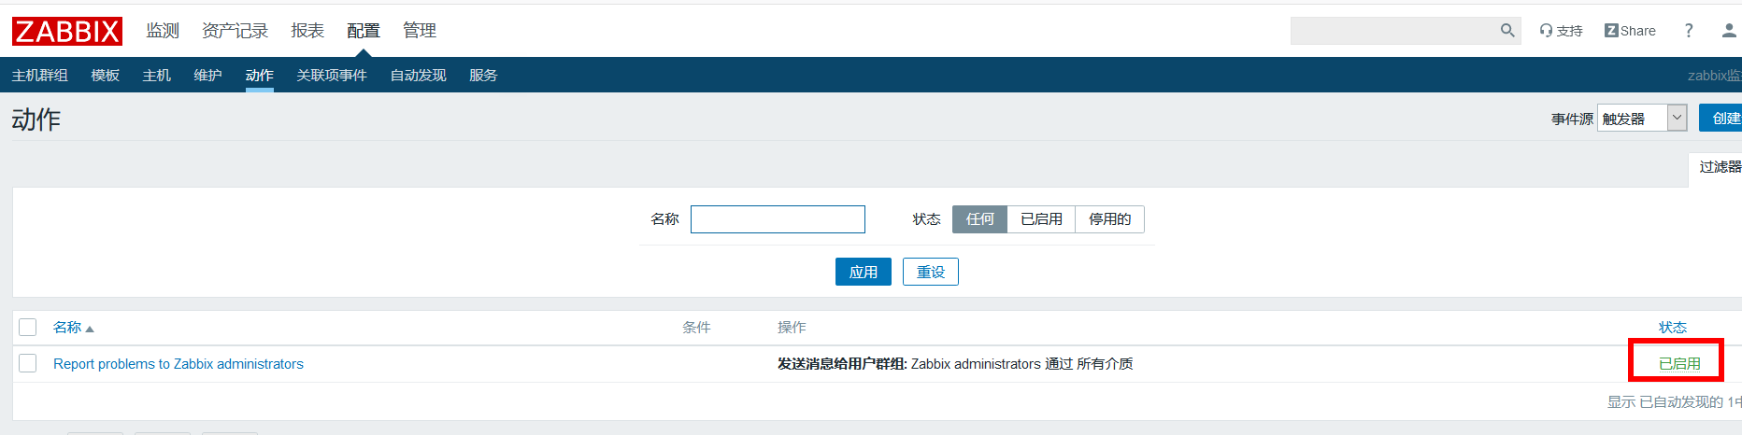This screenshot has width=1742, height=435.
Task: Open Report problems to Zabbix administrators
Action: [178, 364]
